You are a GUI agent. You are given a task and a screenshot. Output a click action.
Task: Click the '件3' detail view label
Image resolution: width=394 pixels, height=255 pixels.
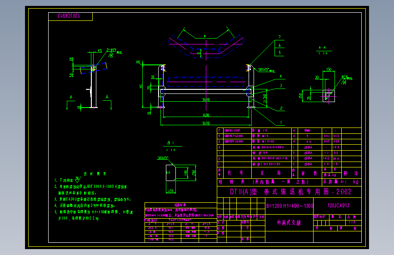[170, 143]
